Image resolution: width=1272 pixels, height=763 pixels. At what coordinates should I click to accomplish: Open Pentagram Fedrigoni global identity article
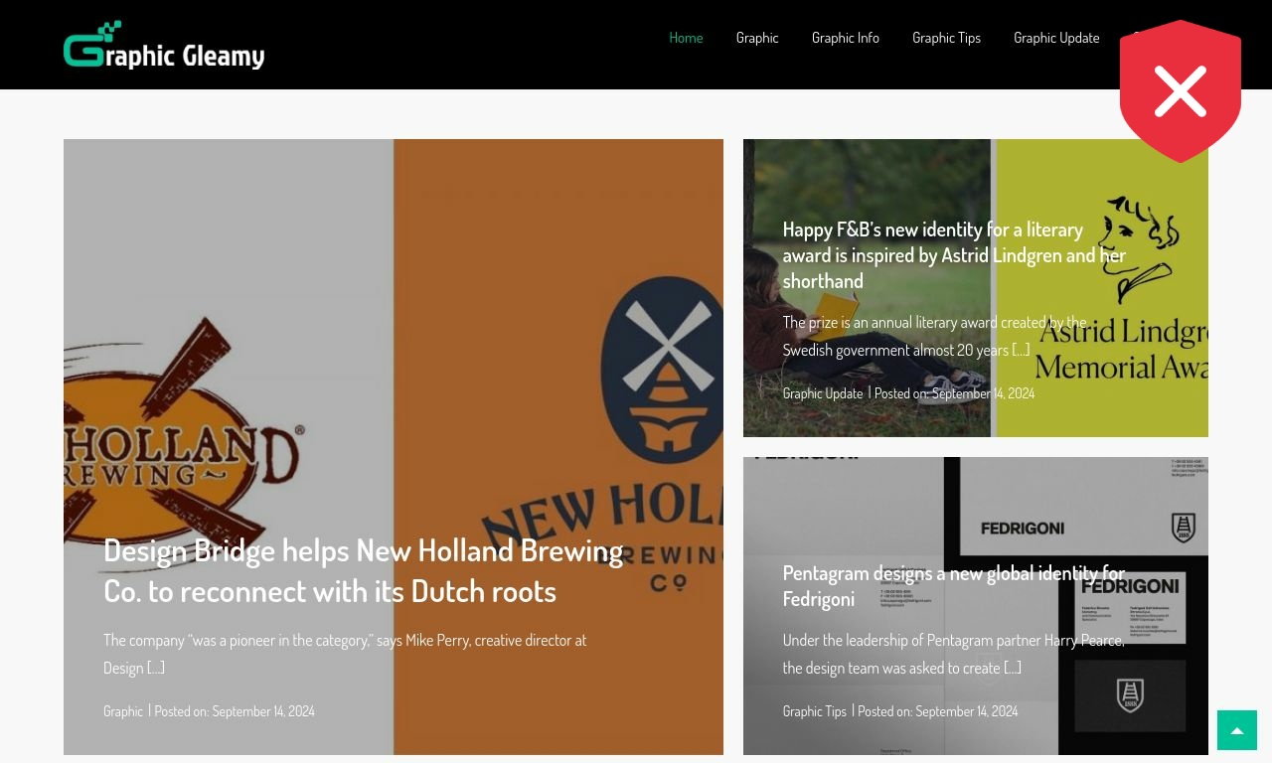coord(954,586)
